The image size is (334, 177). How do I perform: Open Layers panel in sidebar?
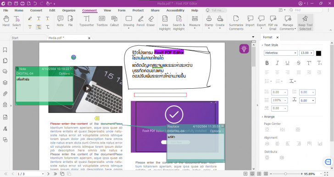click(x=5, y=83)
